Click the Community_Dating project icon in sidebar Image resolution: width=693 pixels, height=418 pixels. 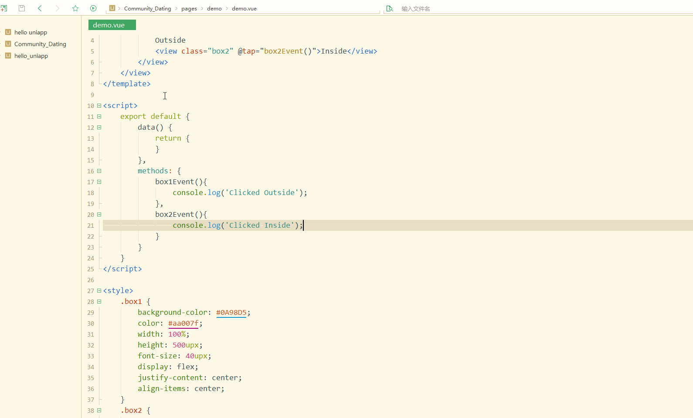(x=8, y=44)
